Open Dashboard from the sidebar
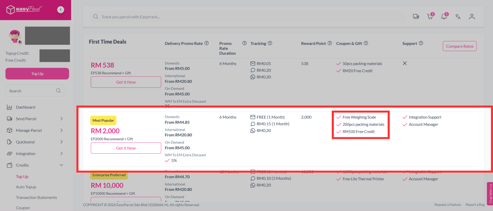Screen dimensions: 493x211 (x=26, y=107)
